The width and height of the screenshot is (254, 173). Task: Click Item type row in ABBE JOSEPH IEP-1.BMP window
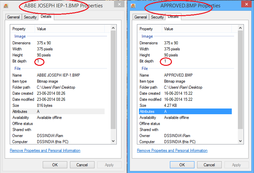tap(58, 81)
